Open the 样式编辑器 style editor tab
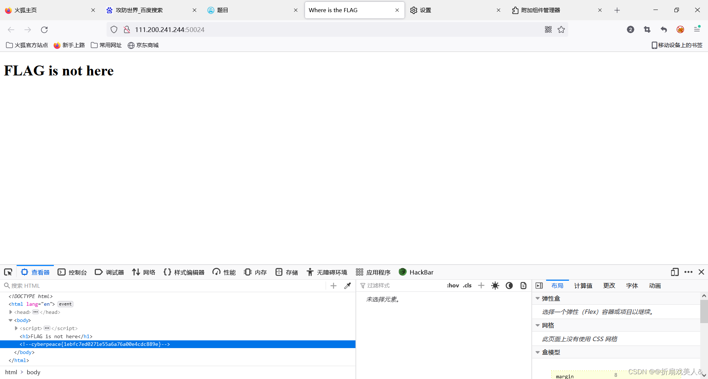The width and height of the screenshot is (708, 379). pyautogui.click(x=184, y=272)
